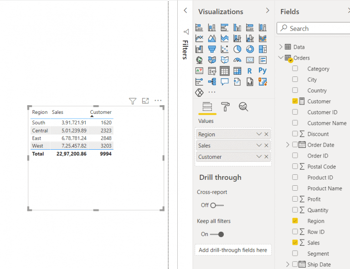Open the Customer value field dropdown
Screen dimensions: 350x269
259,157
